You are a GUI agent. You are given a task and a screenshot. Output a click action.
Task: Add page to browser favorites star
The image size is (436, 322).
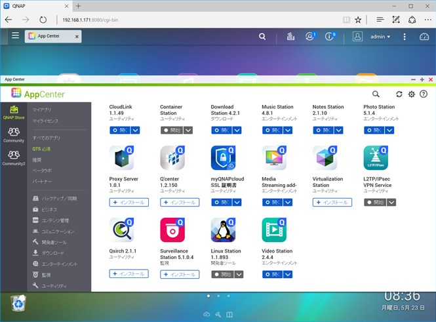pos(358,20)
